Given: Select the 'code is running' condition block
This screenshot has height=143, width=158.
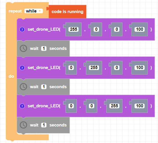Looking at the screenshot, I should pyautogui.click(x=68, y=12).
